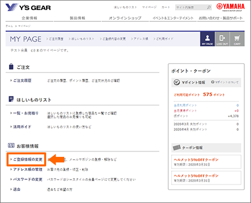Click the ホーム breadcrumb link
This screenshot has height=203, width=251.
9,26
